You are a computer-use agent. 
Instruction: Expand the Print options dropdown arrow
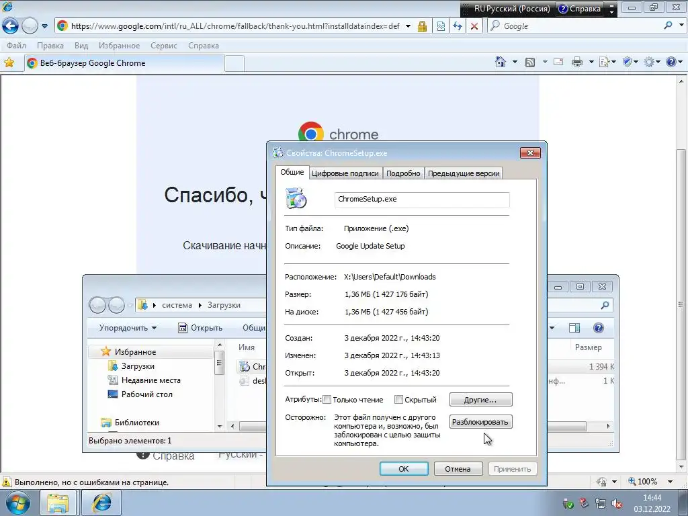[x=591, y=62]
